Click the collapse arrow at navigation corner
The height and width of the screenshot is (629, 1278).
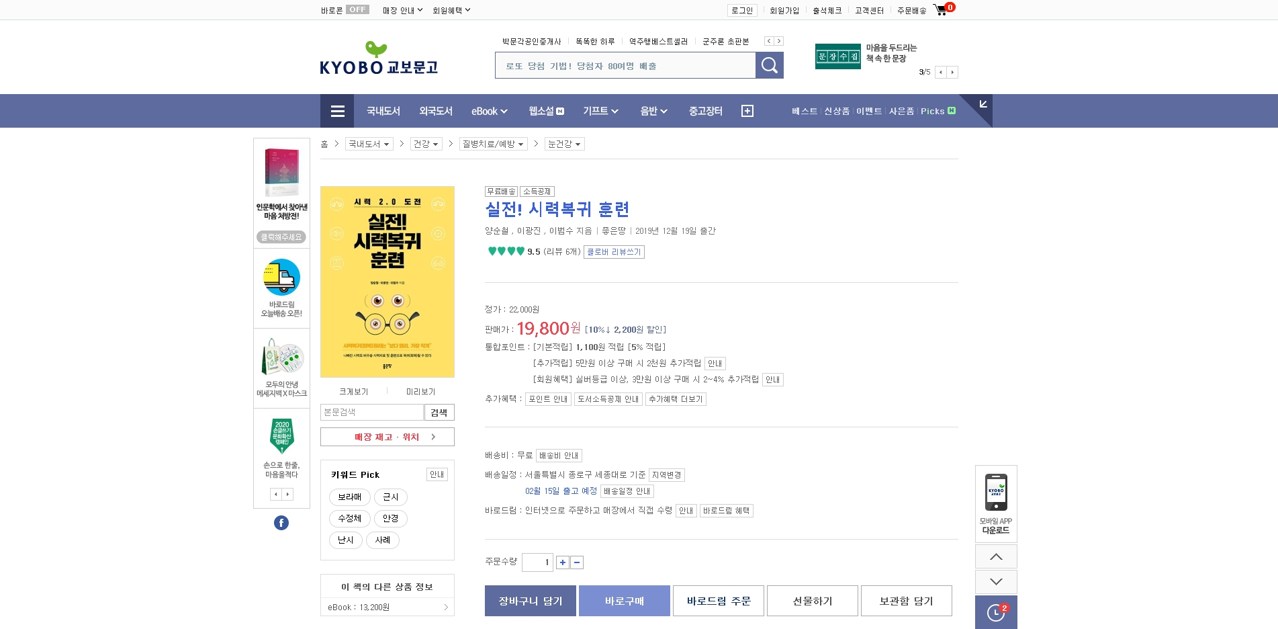coord(983,103)
